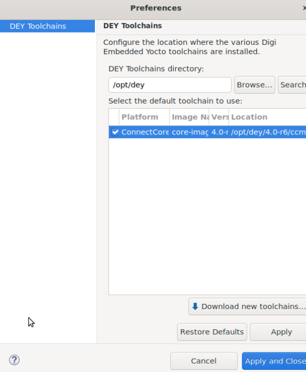Sort toolchains by the Platform column
The width and height of the screenshot is (306, 372).
[144, 117]
